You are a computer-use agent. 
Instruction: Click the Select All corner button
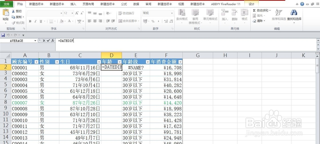tap(5, 55)
